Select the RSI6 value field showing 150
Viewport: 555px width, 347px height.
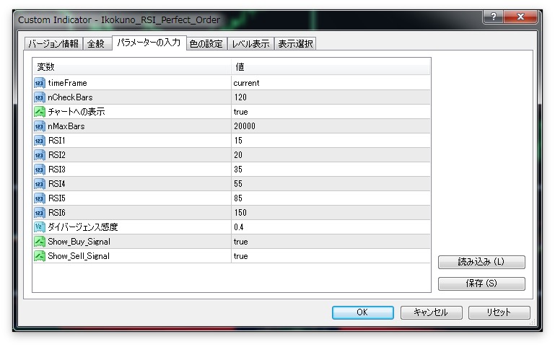[x=331, y=213]
